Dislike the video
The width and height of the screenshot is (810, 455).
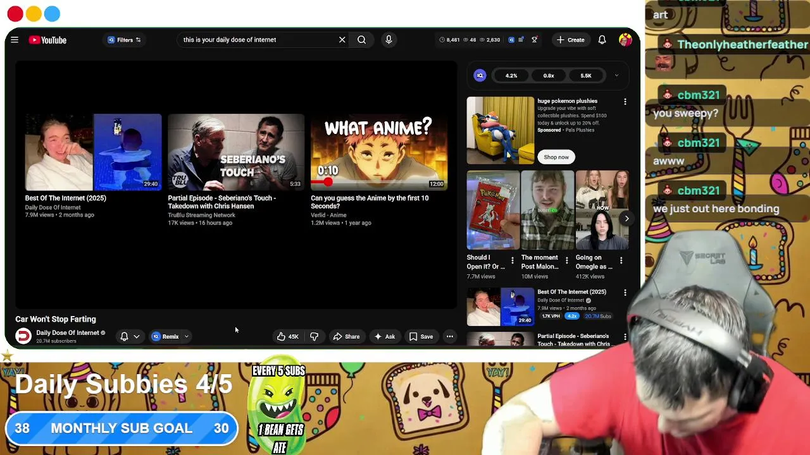(314, 337)
